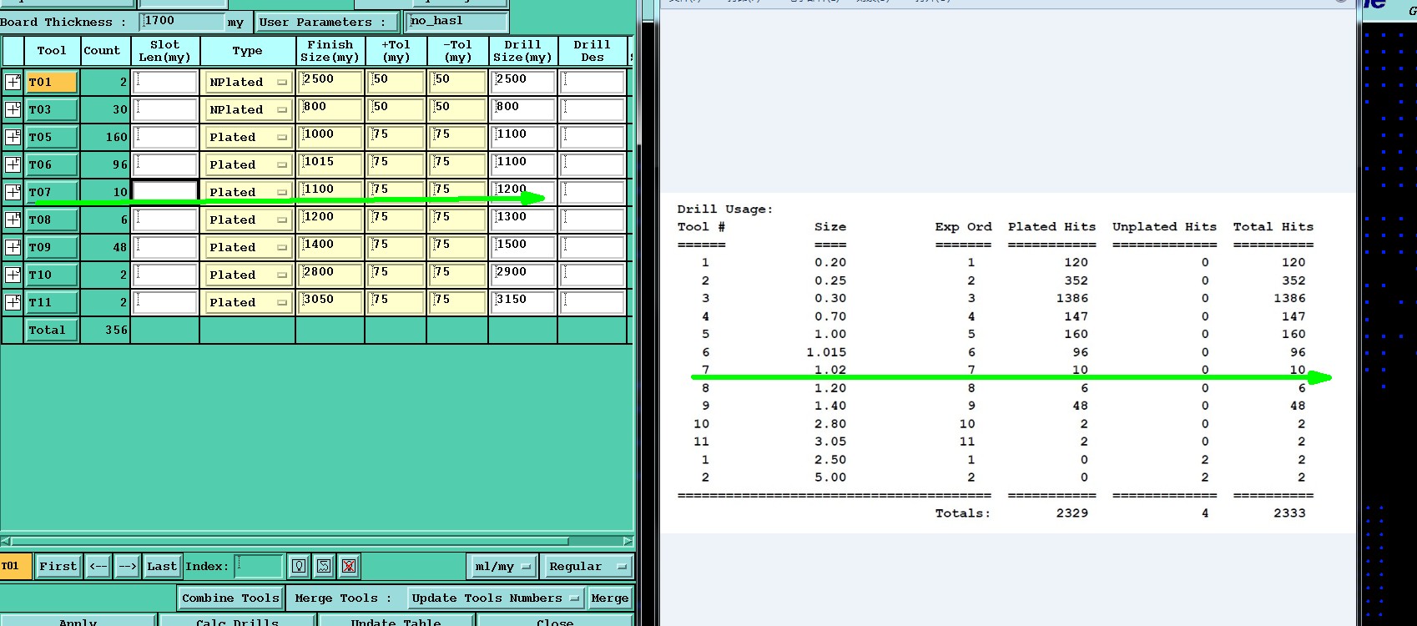Open the Type dropdown for T05
1417x626 pixels.
tap(248, 137)
